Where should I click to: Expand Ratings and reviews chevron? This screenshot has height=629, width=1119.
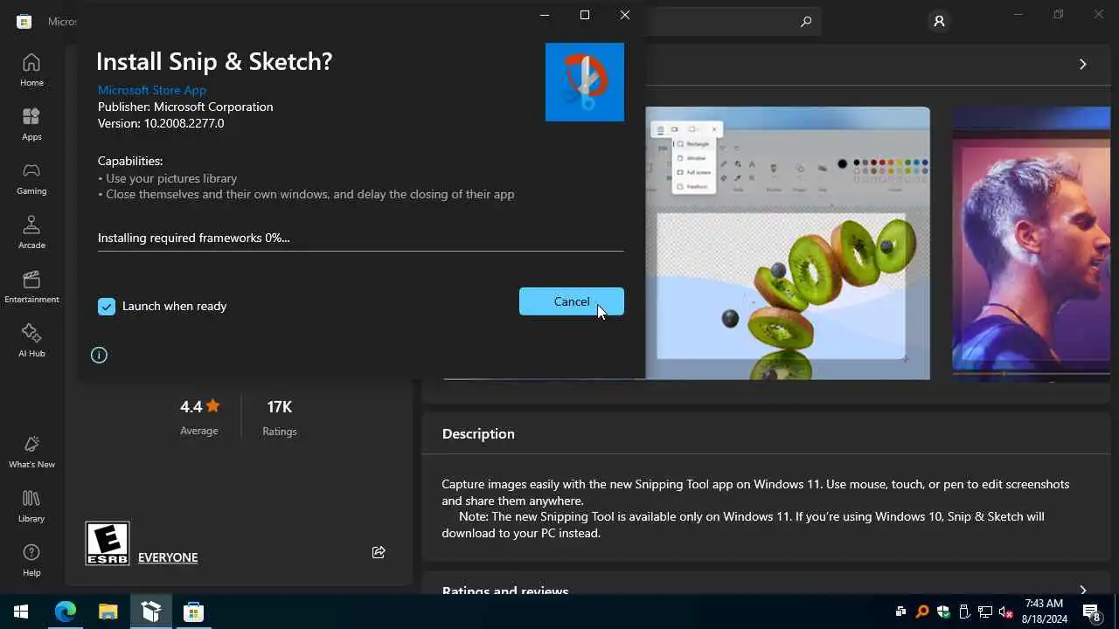coord(1082,591)
